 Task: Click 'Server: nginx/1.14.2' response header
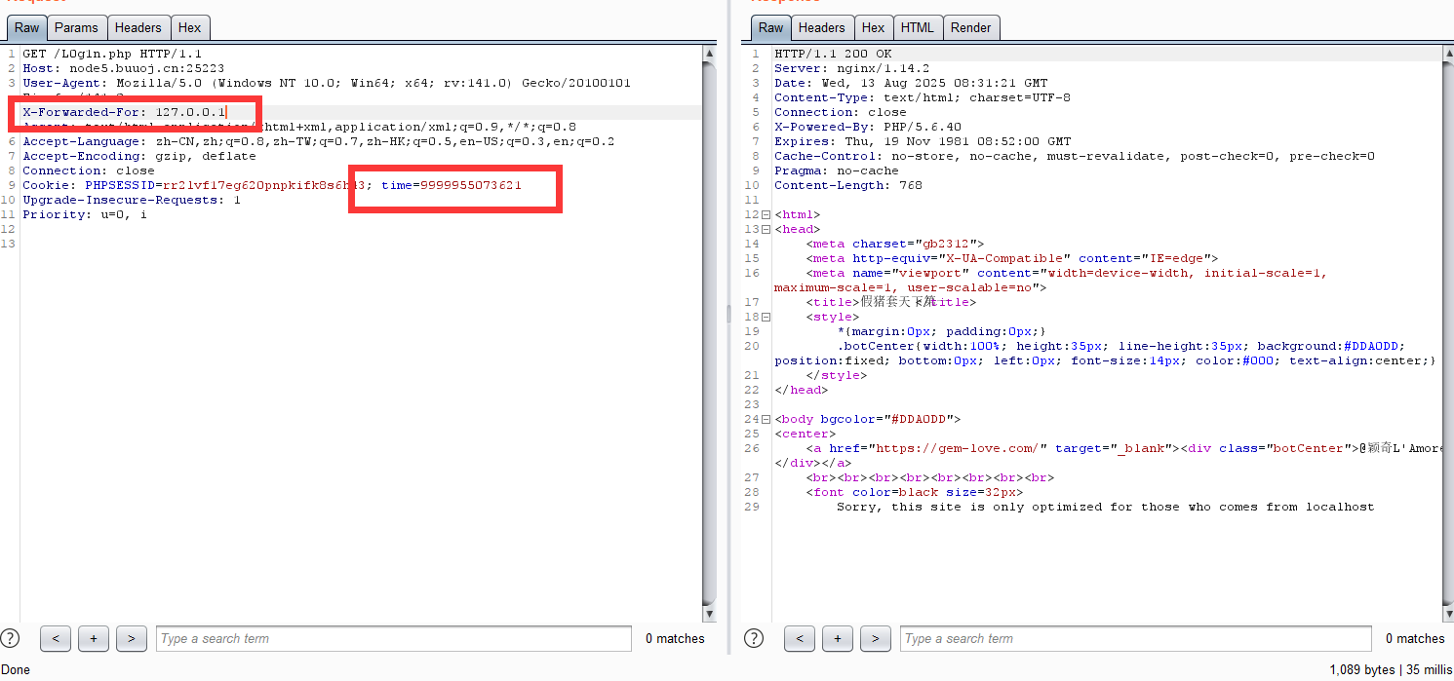pos(851,68)
